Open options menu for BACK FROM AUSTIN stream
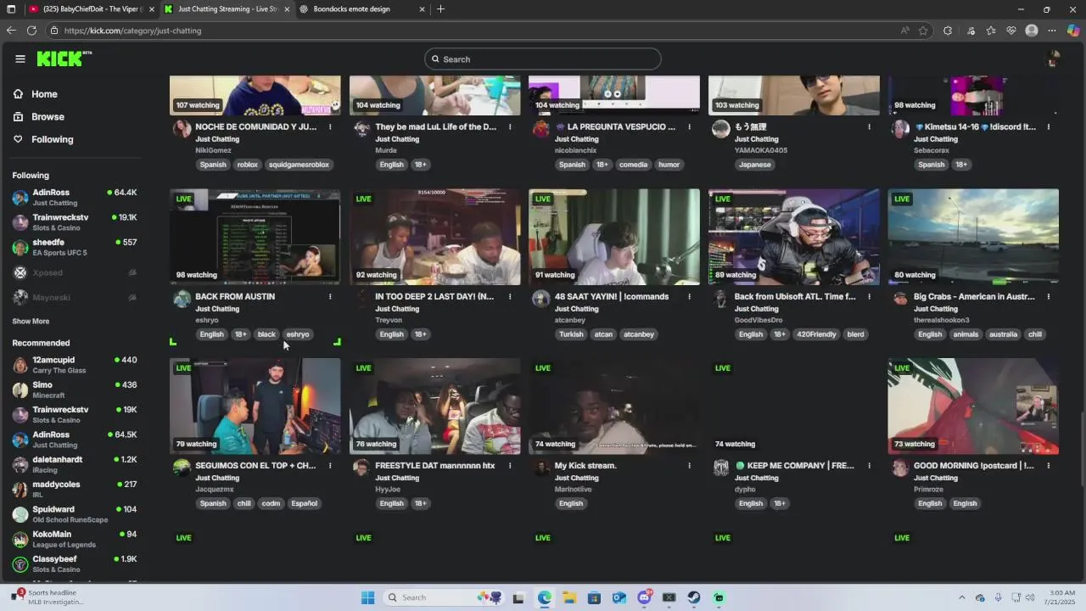The image size is (1086, 611). coord(330,296)
